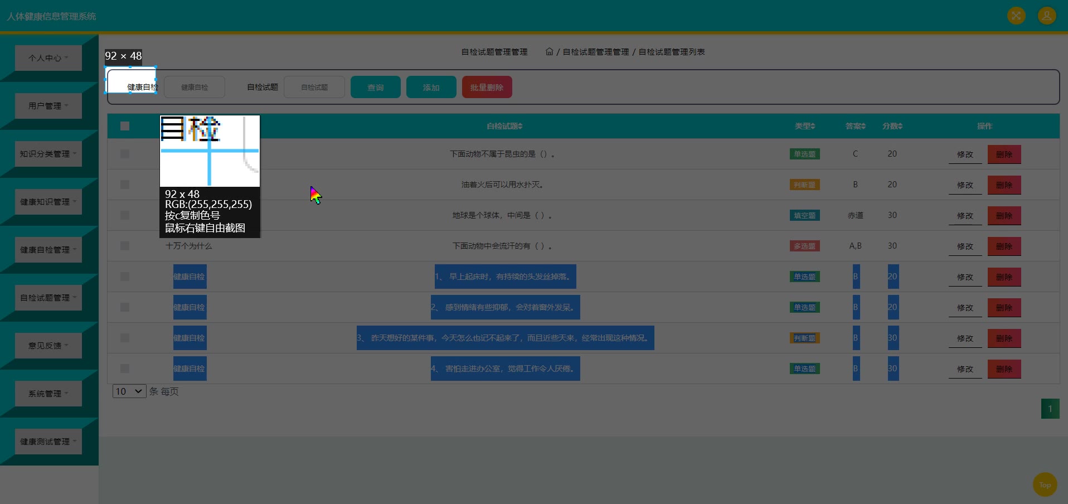Image resolution: width=1068 pixels, height=504 pixels.
Task: Click the 十万个为什么 cell
Action: tap(189, 246)
